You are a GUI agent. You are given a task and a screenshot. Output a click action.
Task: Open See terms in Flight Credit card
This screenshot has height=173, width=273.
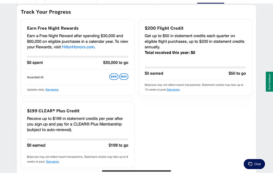tap(173, 90)
